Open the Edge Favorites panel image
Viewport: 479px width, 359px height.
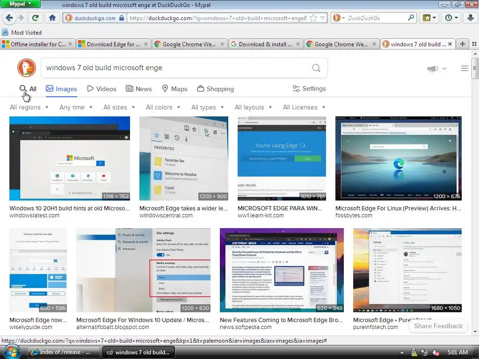pos(183,158)
